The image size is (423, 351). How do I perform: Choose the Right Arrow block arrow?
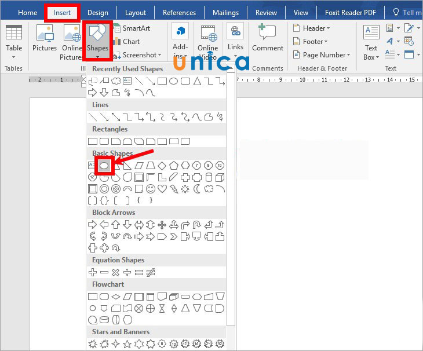coord(93,225)
